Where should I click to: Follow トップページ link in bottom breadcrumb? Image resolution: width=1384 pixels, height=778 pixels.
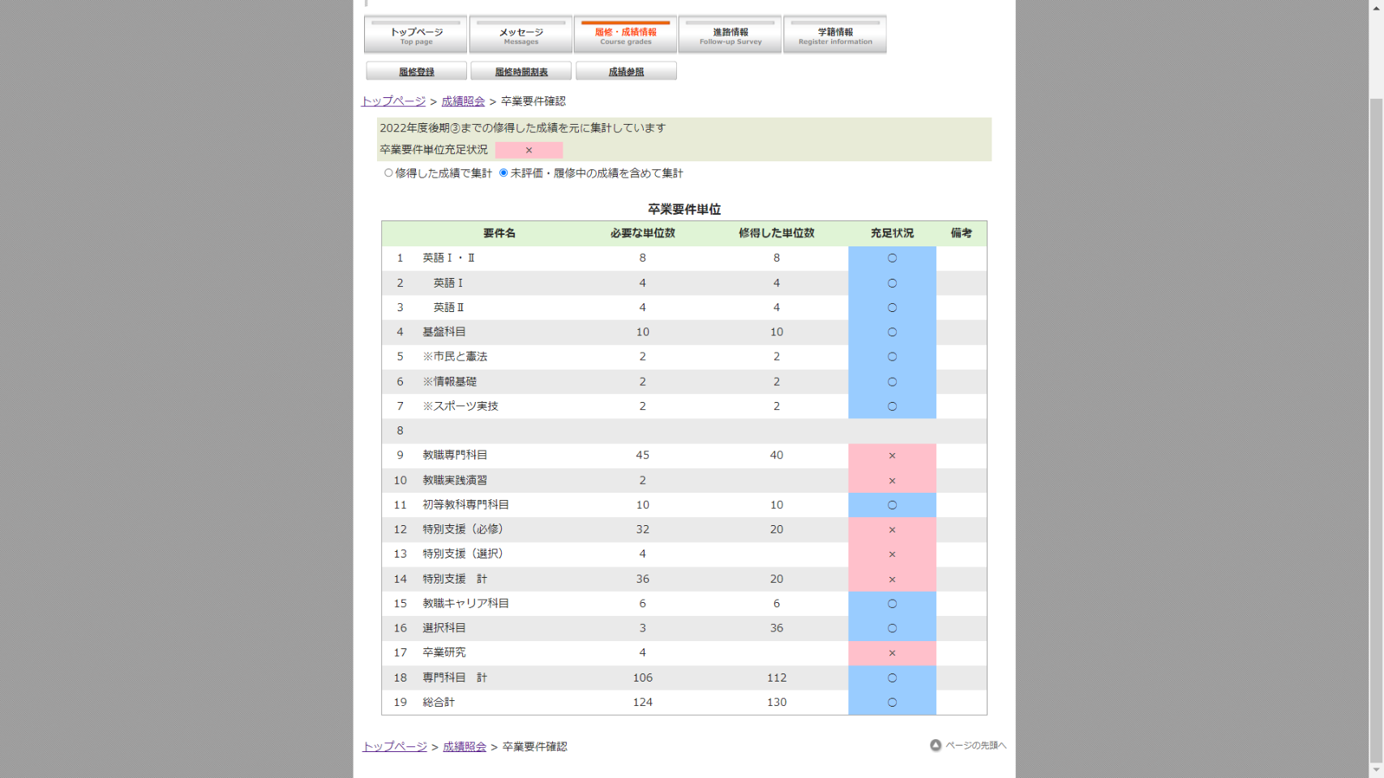(x=395, y=746)
